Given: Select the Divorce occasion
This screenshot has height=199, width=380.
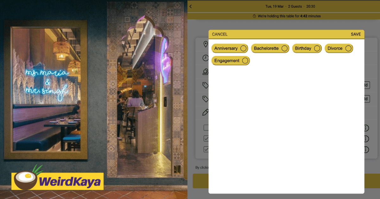Looking at the screenshot, I should click(x=339, y=48).
